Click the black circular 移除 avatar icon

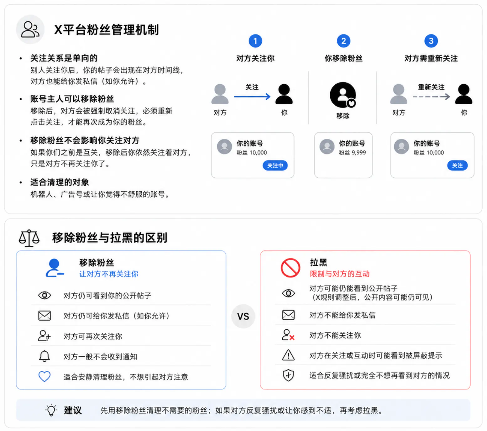(343, 95)
